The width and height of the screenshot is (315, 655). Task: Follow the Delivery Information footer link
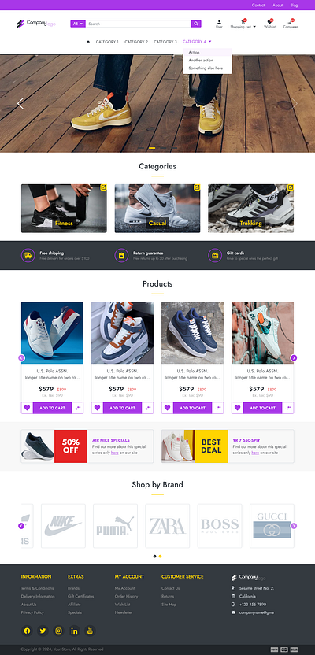click(x=38, y=596)
